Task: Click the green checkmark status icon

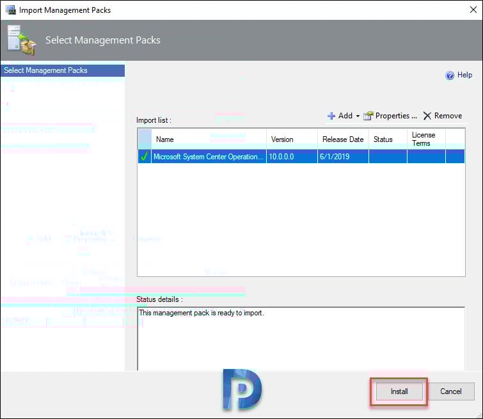Action: tap(144, 156)
